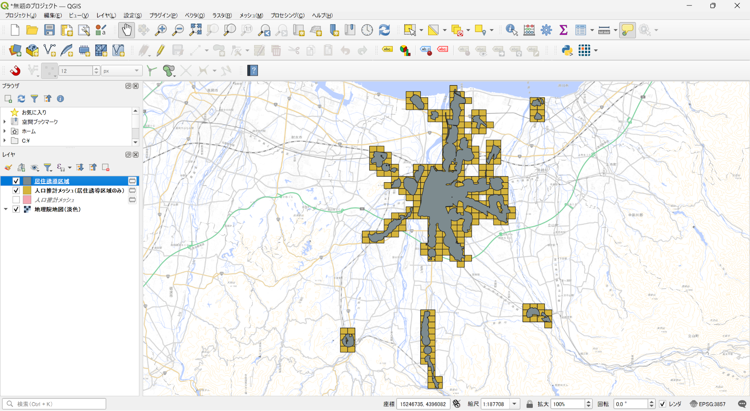
Task: Open the Processing Toolbox gear icon
Action: tap(546, 30)
